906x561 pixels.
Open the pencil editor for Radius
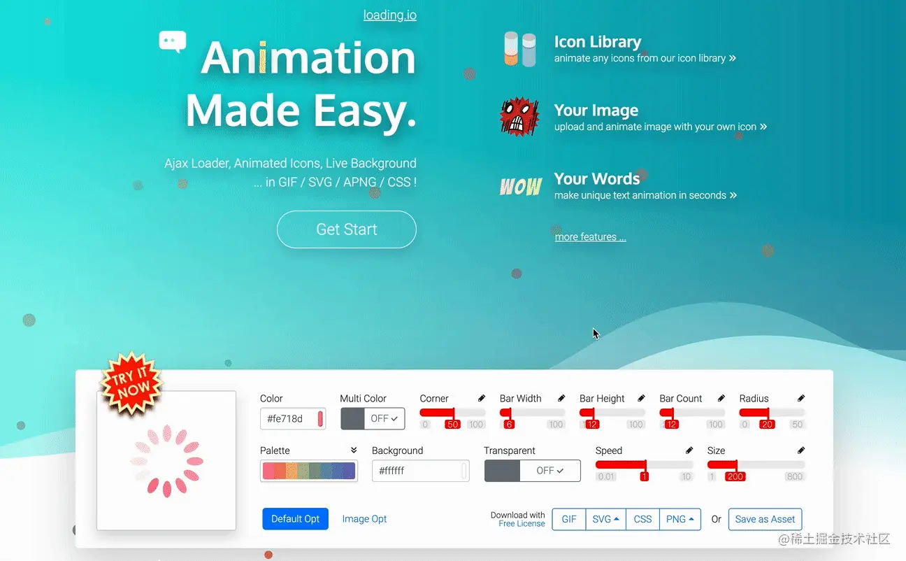coord(801,397)
